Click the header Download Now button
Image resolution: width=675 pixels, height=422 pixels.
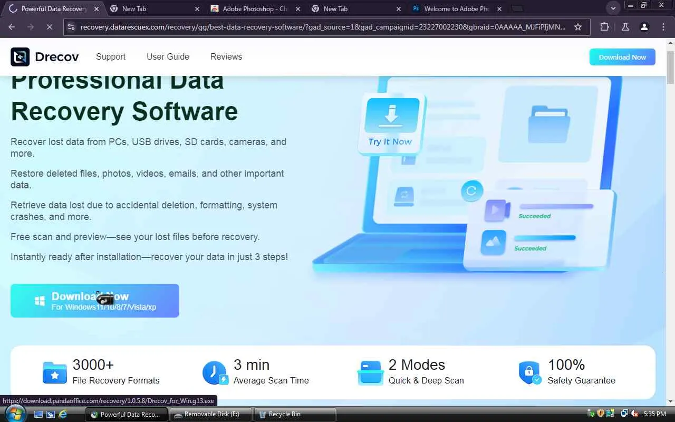click(x=622, y=57)
